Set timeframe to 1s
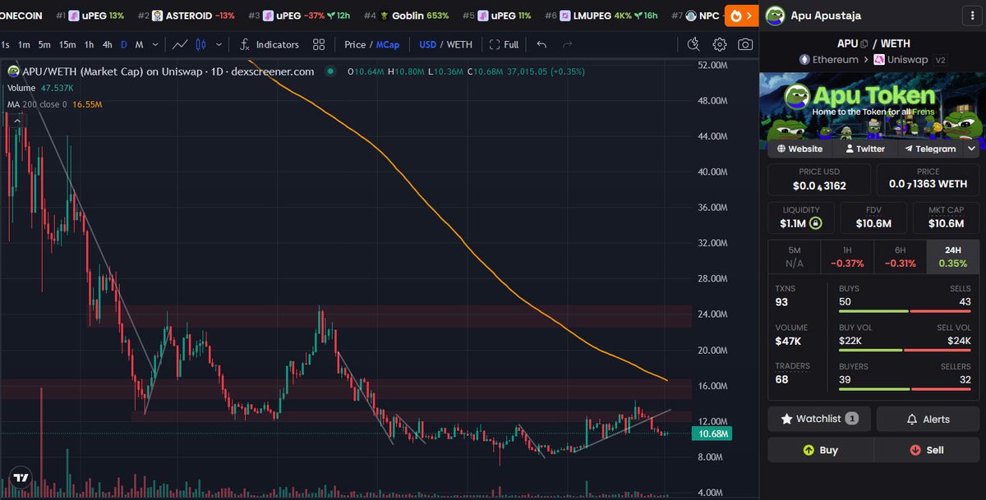Image resolution: width=986 pixels, height=500 pixels. tap(6, 44)
